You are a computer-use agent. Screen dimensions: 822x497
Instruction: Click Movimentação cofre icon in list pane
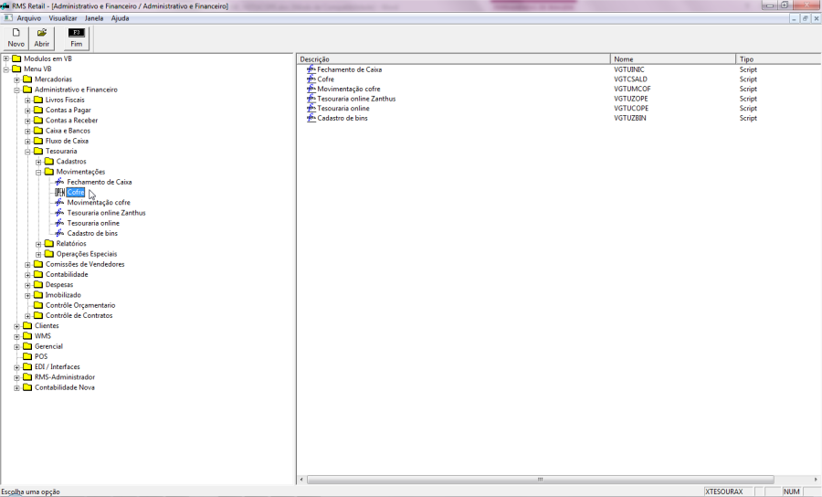(311, 89)
